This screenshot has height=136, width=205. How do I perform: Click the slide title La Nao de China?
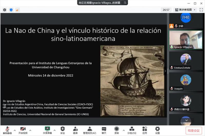pos(83,34)
